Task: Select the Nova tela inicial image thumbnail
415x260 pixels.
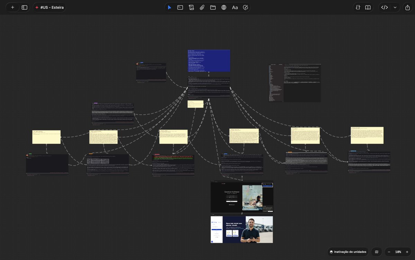Action: click(x=242, y=229)
